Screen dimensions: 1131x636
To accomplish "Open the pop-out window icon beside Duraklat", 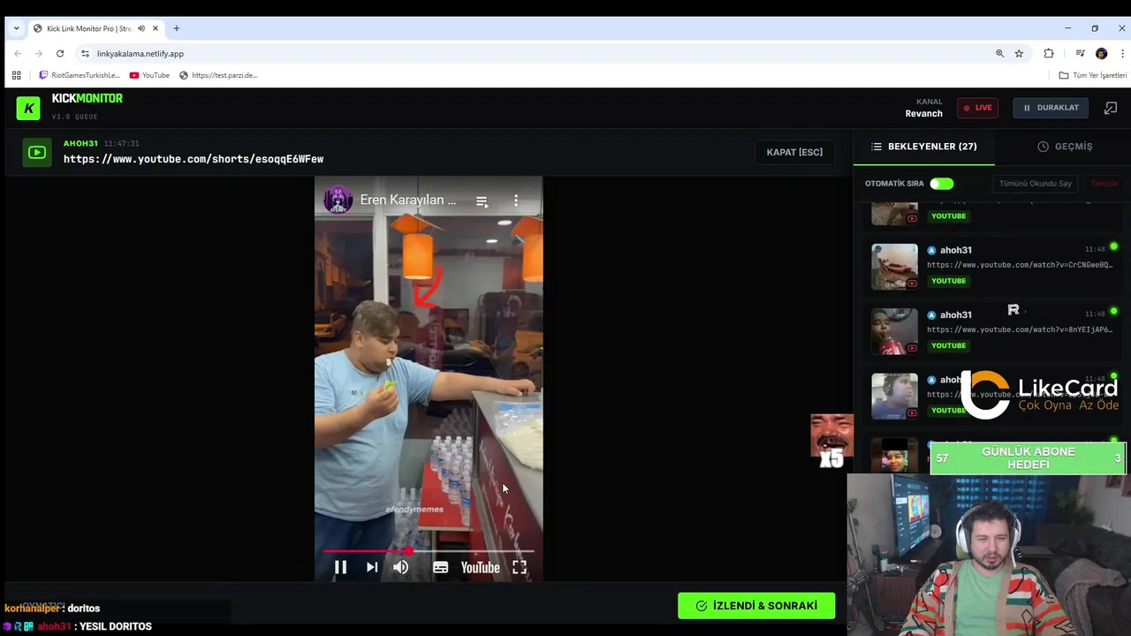I will (x=1111, y=108).
